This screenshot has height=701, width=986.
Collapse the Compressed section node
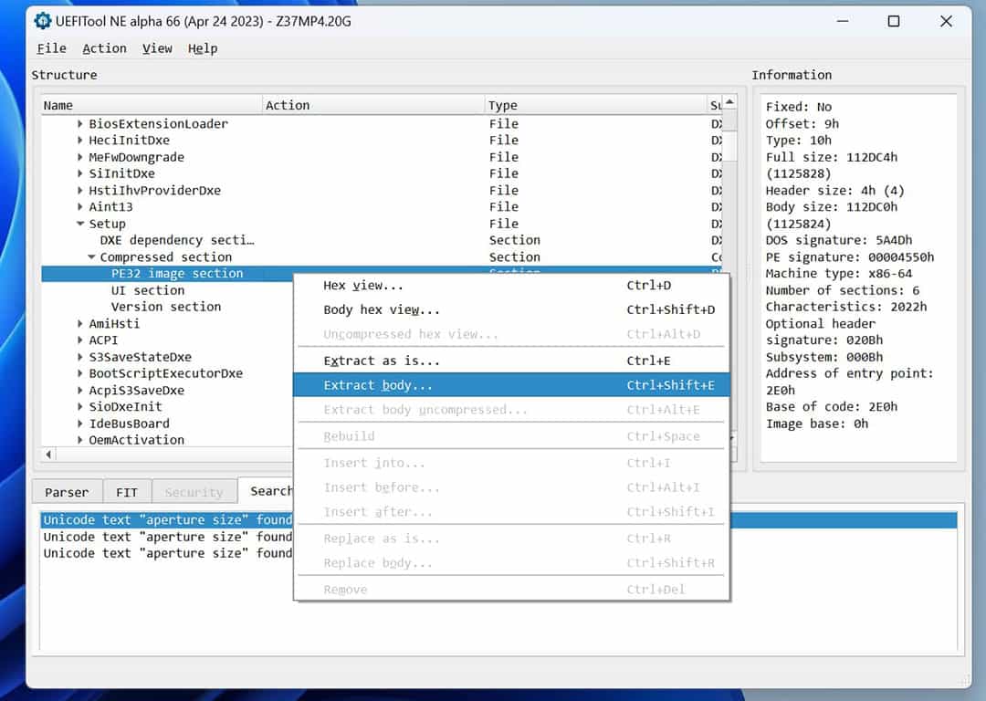[91, 257]
